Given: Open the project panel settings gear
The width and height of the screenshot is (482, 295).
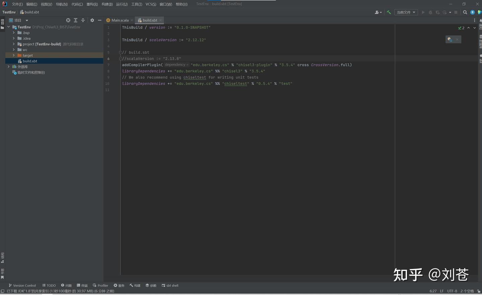Looking at the screenshot, I should 92,20.
